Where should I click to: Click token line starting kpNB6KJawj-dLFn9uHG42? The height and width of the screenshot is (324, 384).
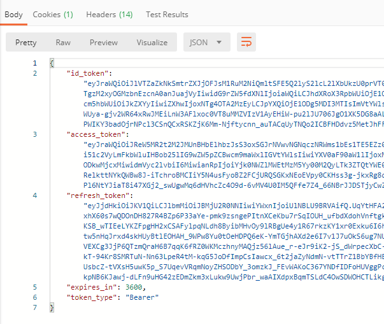pos(234,277)
